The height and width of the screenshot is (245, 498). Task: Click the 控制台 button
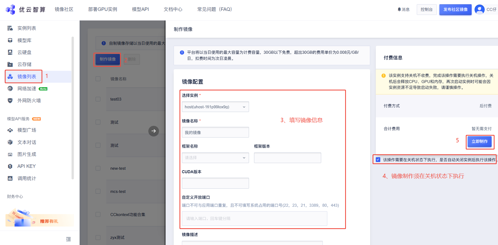pyautogui.click(x=427, y=10)
